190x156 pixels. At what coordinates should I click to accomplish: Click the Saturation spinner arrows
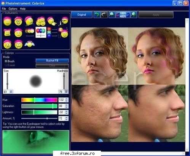67,106
